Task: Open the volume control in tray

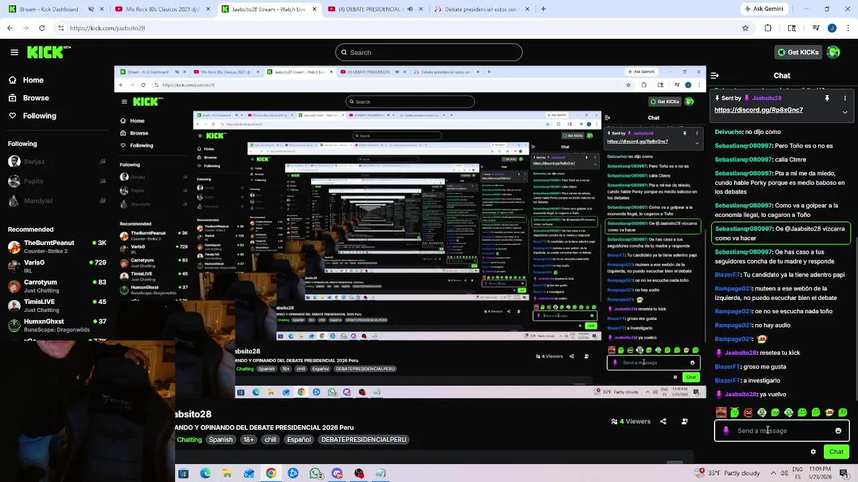Action: (785, 473)
